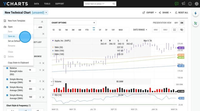200x111 pixels.
Task: Click the New from Template document icon
Action: tap(5, 21)
